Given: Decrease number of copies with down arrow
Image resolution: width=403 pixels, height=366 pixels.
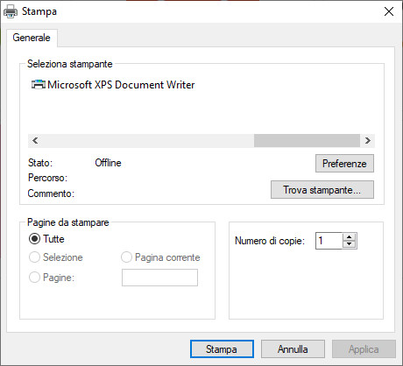Looking at the screenshot, I should click(349, 244).
